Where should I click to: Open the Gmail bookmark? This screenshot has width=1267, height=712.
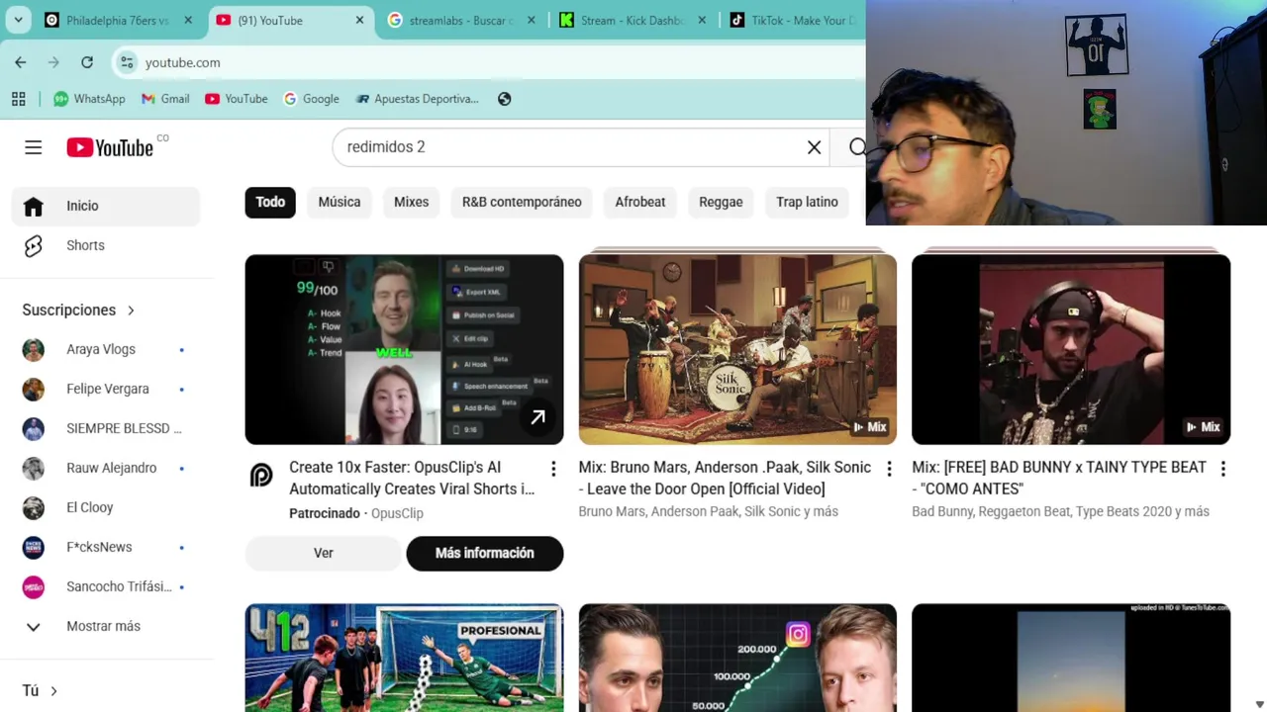coord(165,99)
